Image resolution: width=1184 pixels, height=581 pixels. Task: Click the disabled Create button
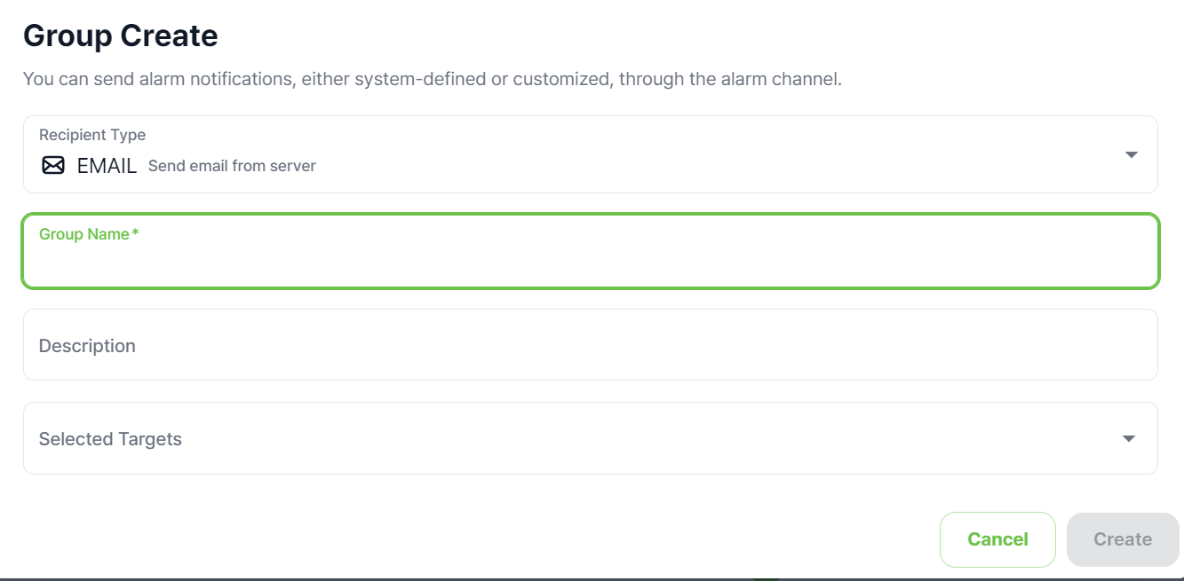coord(1122,538)
